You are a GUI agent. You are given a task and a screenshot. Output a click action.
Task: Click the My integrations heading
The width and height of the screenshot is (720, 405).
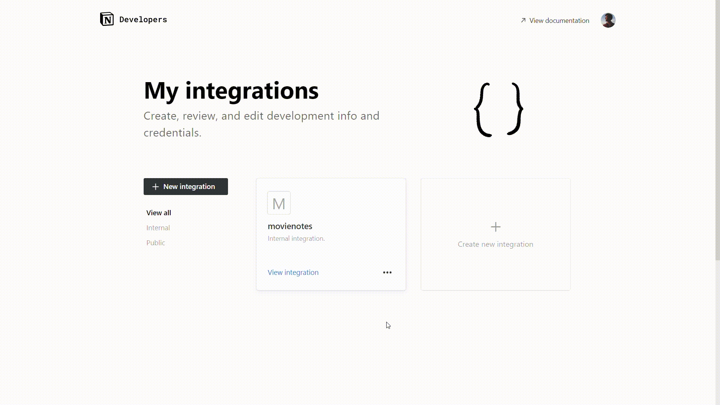pyautogui.click(x=231, y=91)
